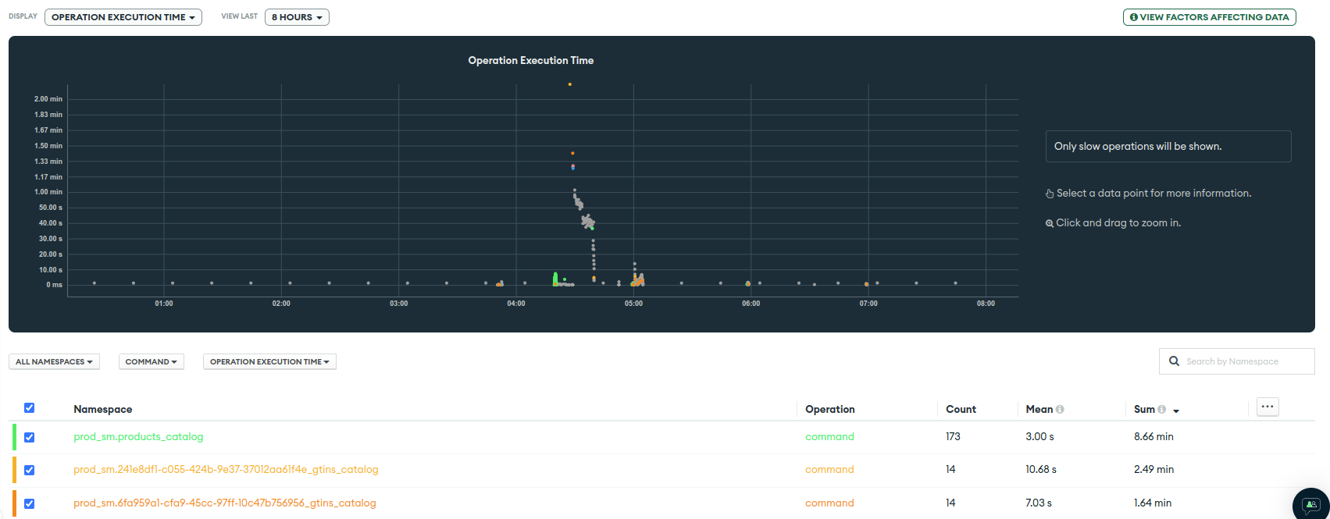Open the Command operation filter dropdown
The width and height of the screenshot is (1330, 519).
(151, 362)
